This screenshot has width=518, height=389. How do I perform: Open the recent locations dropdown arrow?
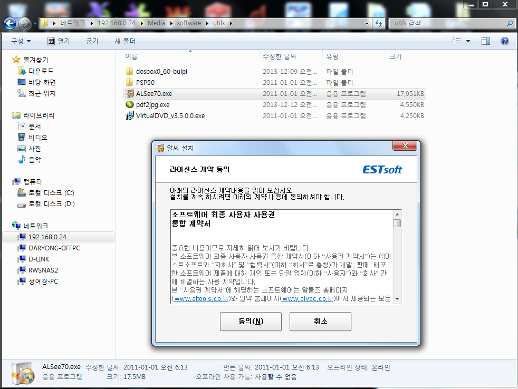(x=35, y=23)
